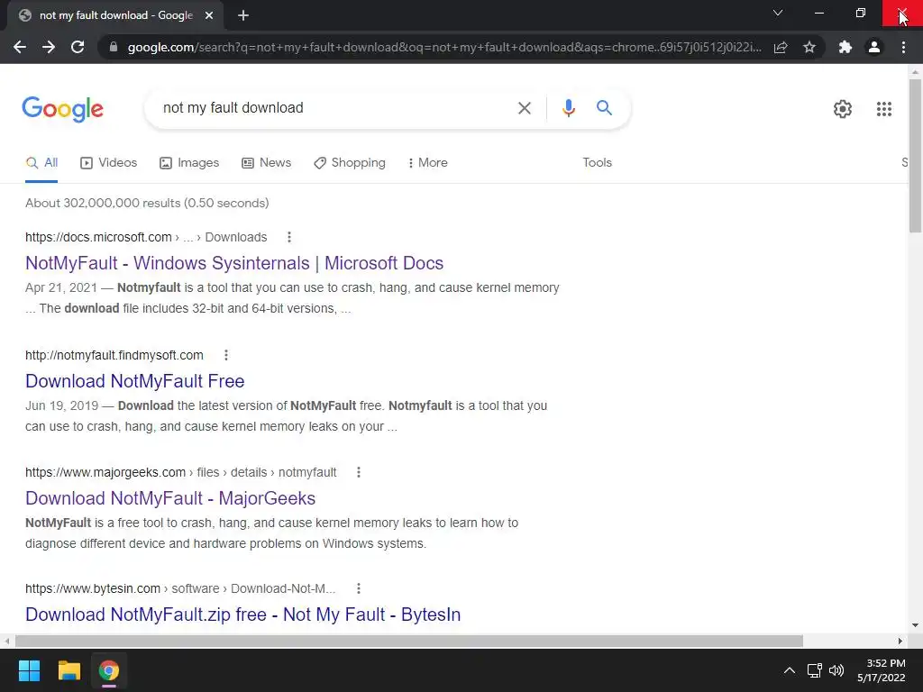Open the Download NotMyFault - MajorGeeks result
The height and width of the screenshot is (692, 923).
(170, 498)
